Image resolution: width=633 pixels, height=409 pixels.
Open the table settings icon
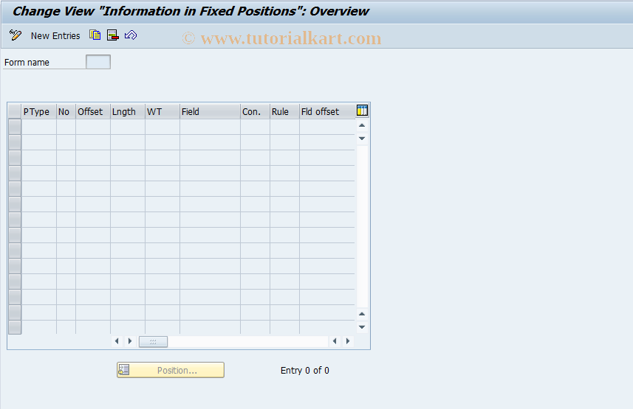(x=362, y=110)
